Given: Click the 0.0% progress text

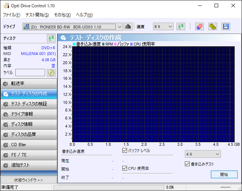Looking at the screenshot, I should pyautogui.click(x=170, y=187).
